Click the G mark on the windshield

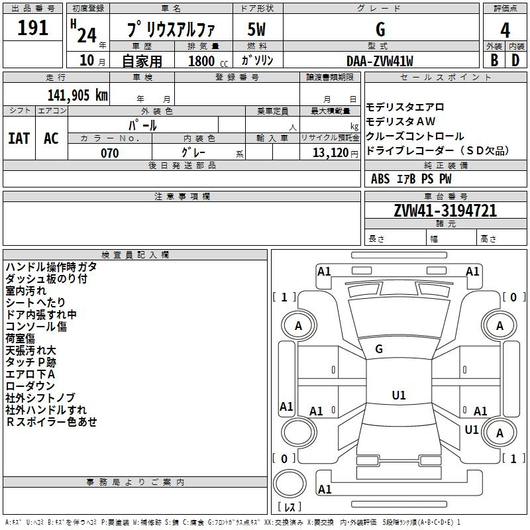pos(379,349)
